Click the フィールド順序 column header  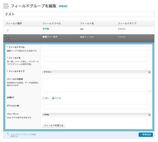point(14,23)
